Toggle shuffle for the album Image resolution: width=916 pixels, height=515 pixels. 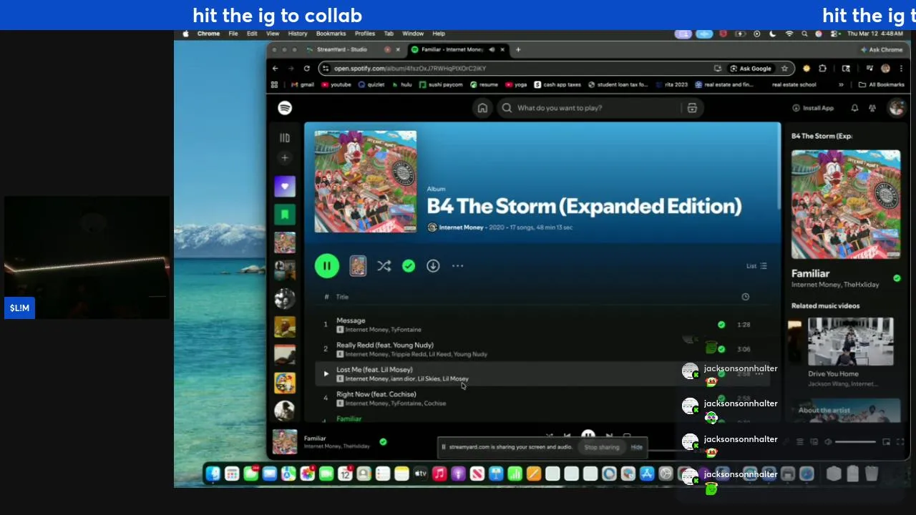click(384, 266)
